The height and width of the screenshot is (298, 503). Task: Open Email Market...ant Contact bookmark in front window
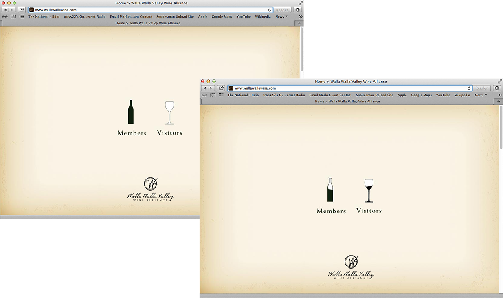pos(330,95)
